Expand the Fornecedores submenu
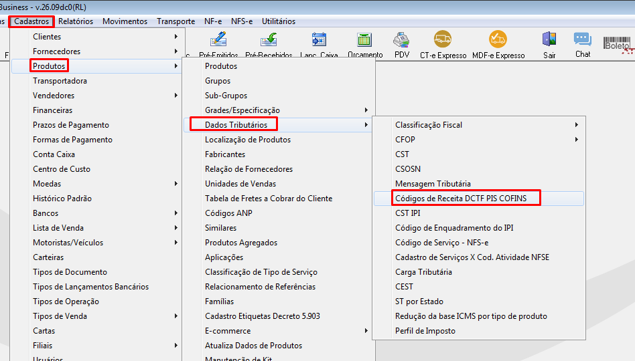Viewport: 635px width, 361px height. click(97, 51)
